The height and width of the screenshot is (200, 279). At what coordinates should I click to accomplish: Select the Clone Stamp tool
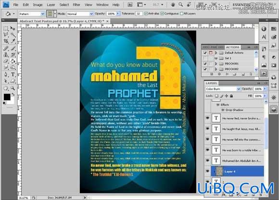6,55
